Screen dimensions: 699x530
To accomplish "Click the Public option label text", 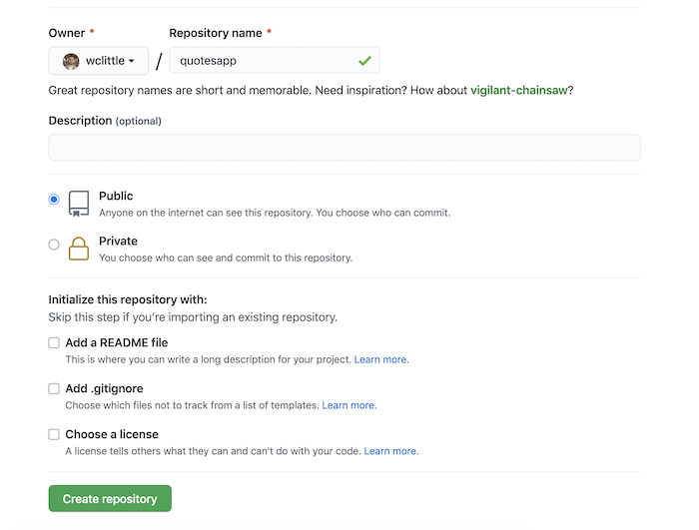I will [x=116, y=196].
